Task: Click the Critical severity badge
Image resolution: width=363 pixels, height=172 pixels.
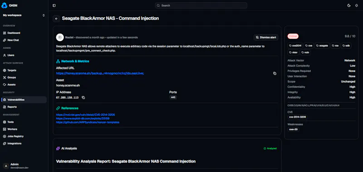Action: tap(293, 36)
